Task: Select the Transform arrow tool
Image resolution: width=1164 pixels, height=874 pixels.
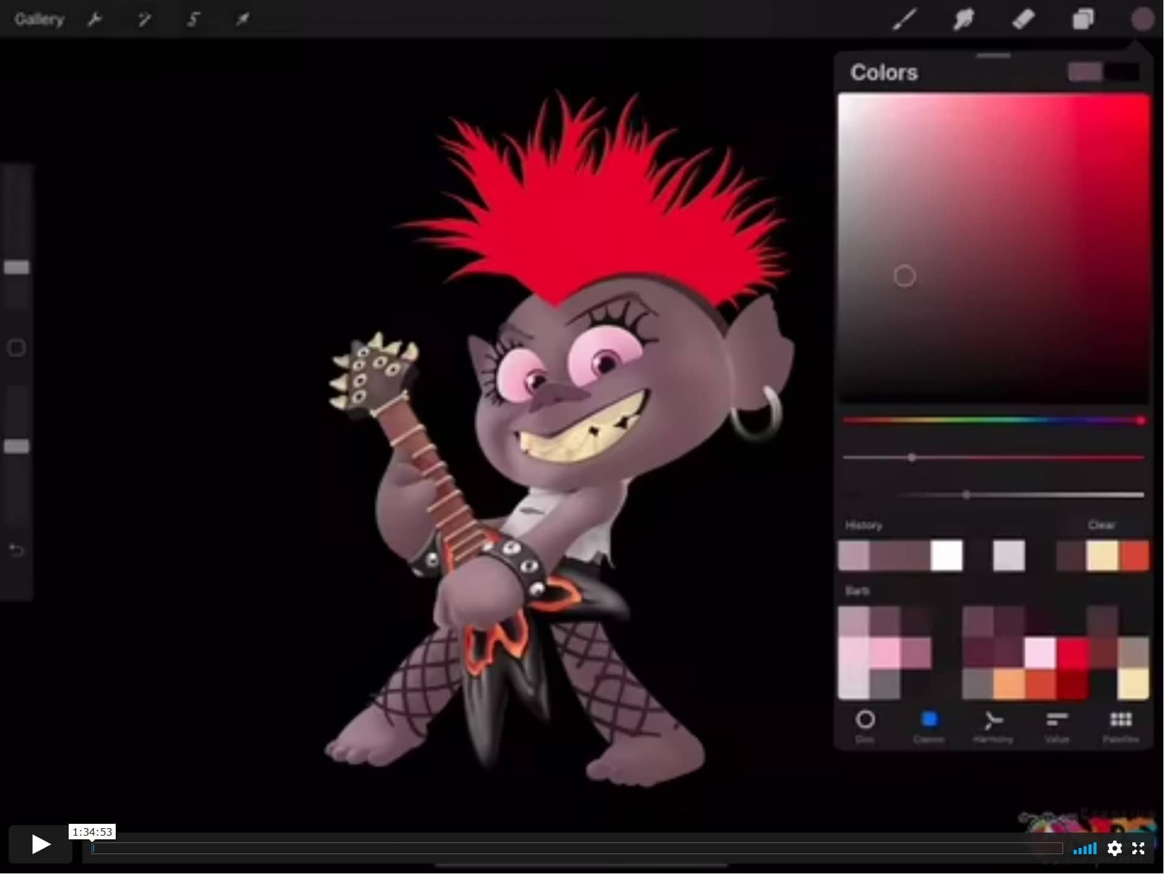Action: click(243, 19)
